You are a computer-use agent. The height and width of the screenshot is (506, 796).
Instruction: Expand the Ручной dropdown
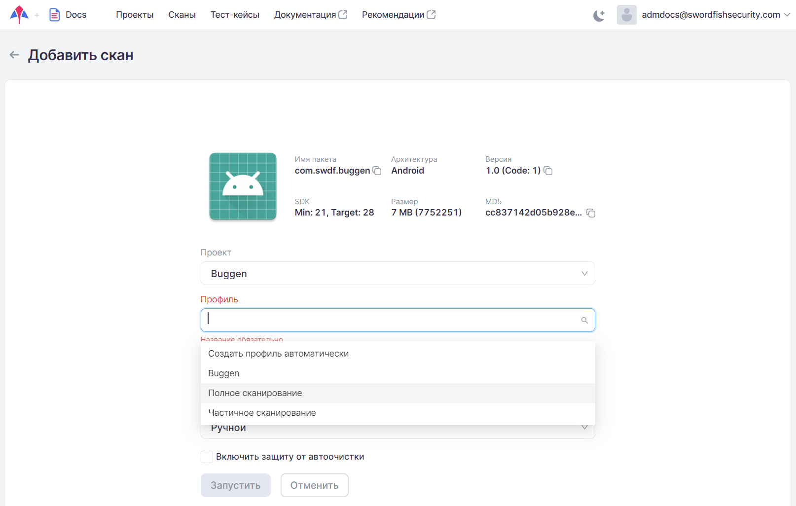pyautogui.click(x=584, y=428)
